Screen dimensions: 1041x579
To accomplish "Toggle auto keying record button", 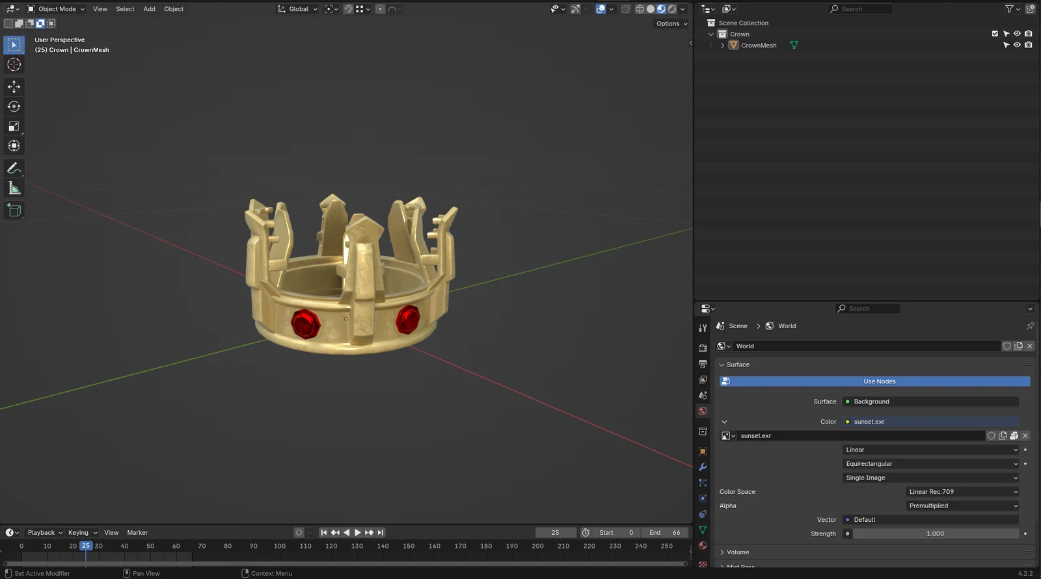I will pos(299,532).
